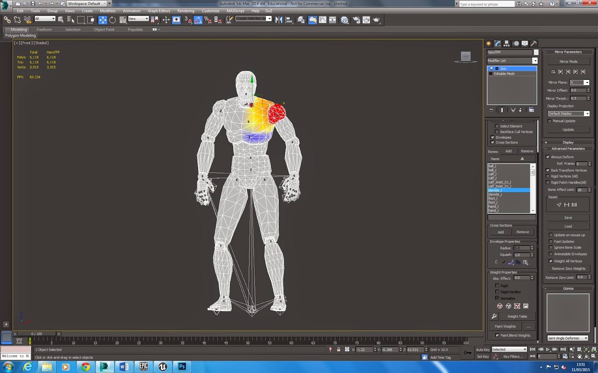Click Remove Zero Weights button
598x373 pixels.
[x=569, y=269]
